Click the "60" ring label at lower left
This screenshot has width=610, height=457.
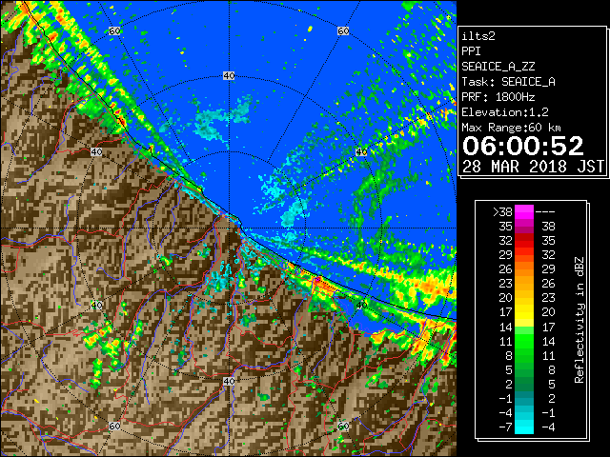[x=114, y=427]
